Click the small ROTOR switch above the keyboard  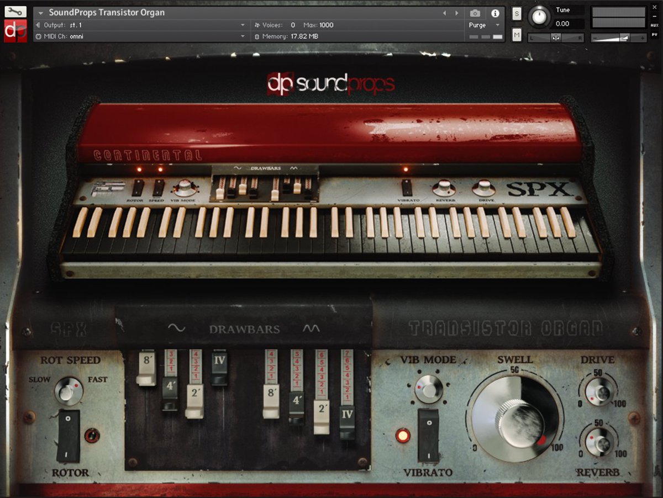tap(138, 188)
